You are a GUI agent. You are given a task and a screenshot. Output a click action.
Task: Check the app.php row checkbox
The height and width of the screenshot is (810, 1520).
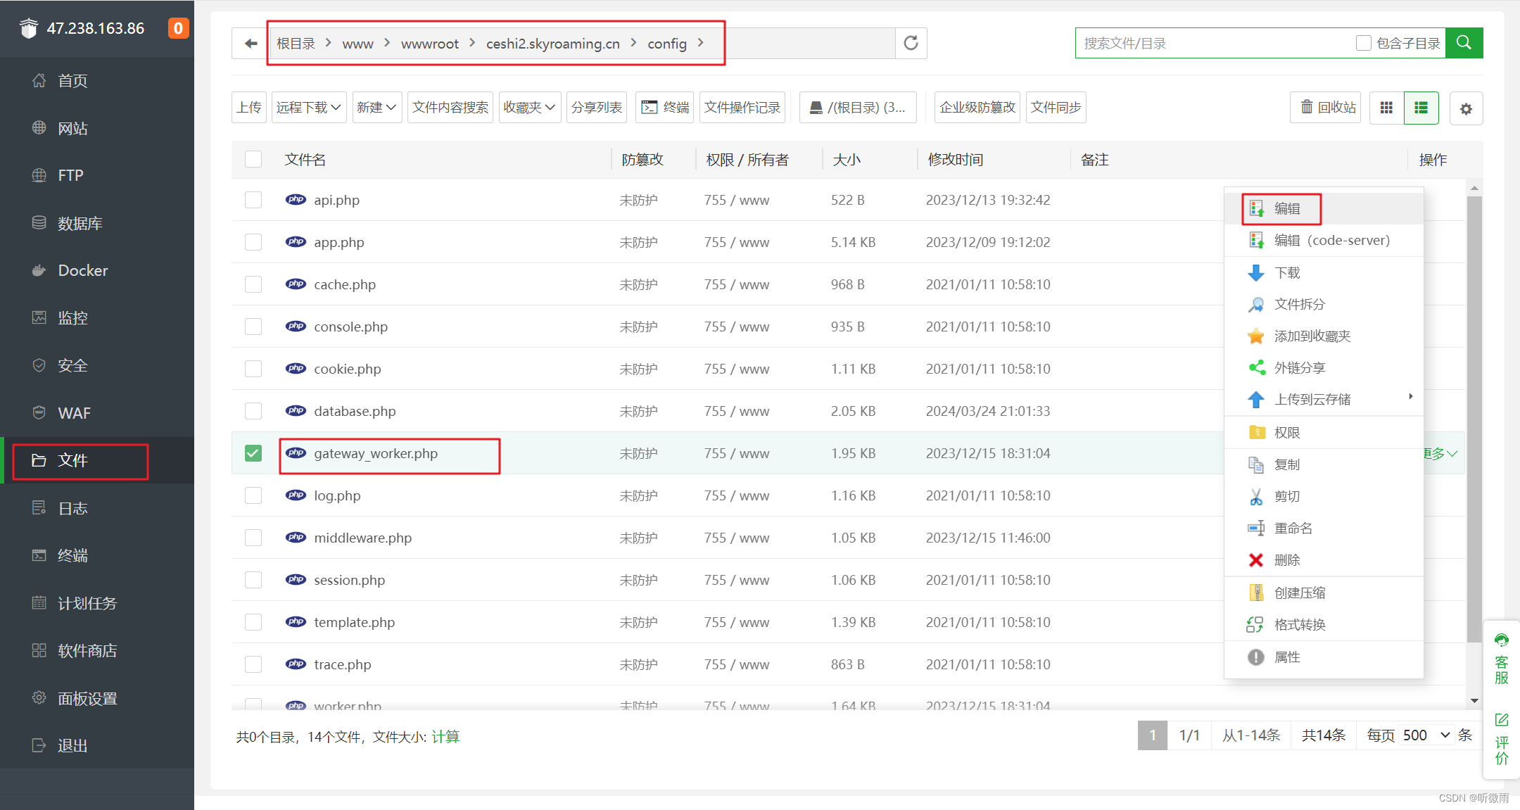tap(253, 242)
